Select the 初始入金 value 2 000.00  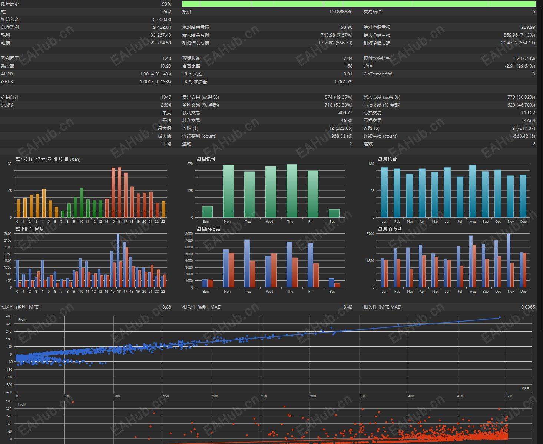162,20
